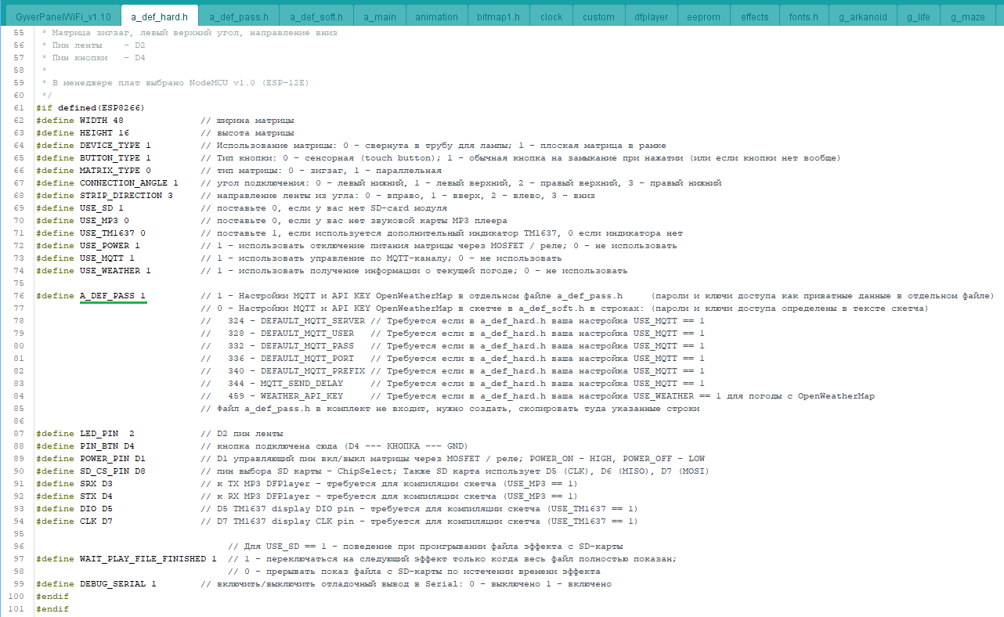Click 'STX D4' define

click(x=96, y=496)
